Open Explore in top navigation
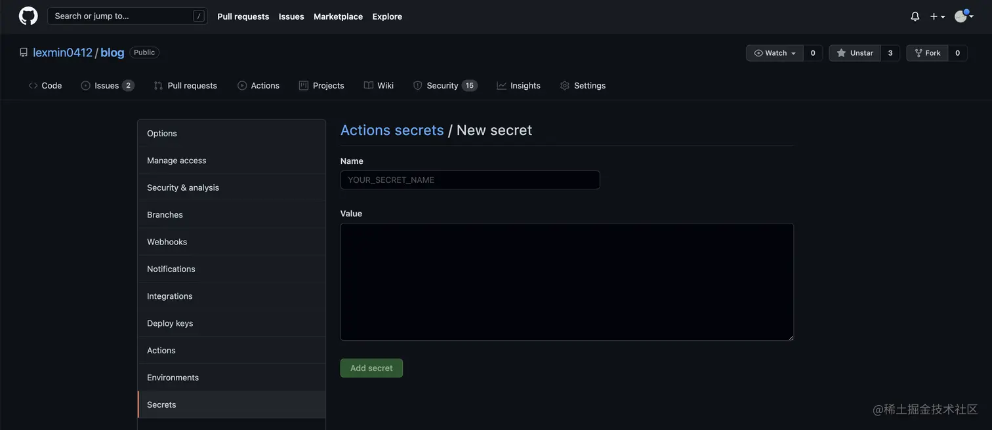Viewport: 992px width, 430px height. [x=387, y=16]
